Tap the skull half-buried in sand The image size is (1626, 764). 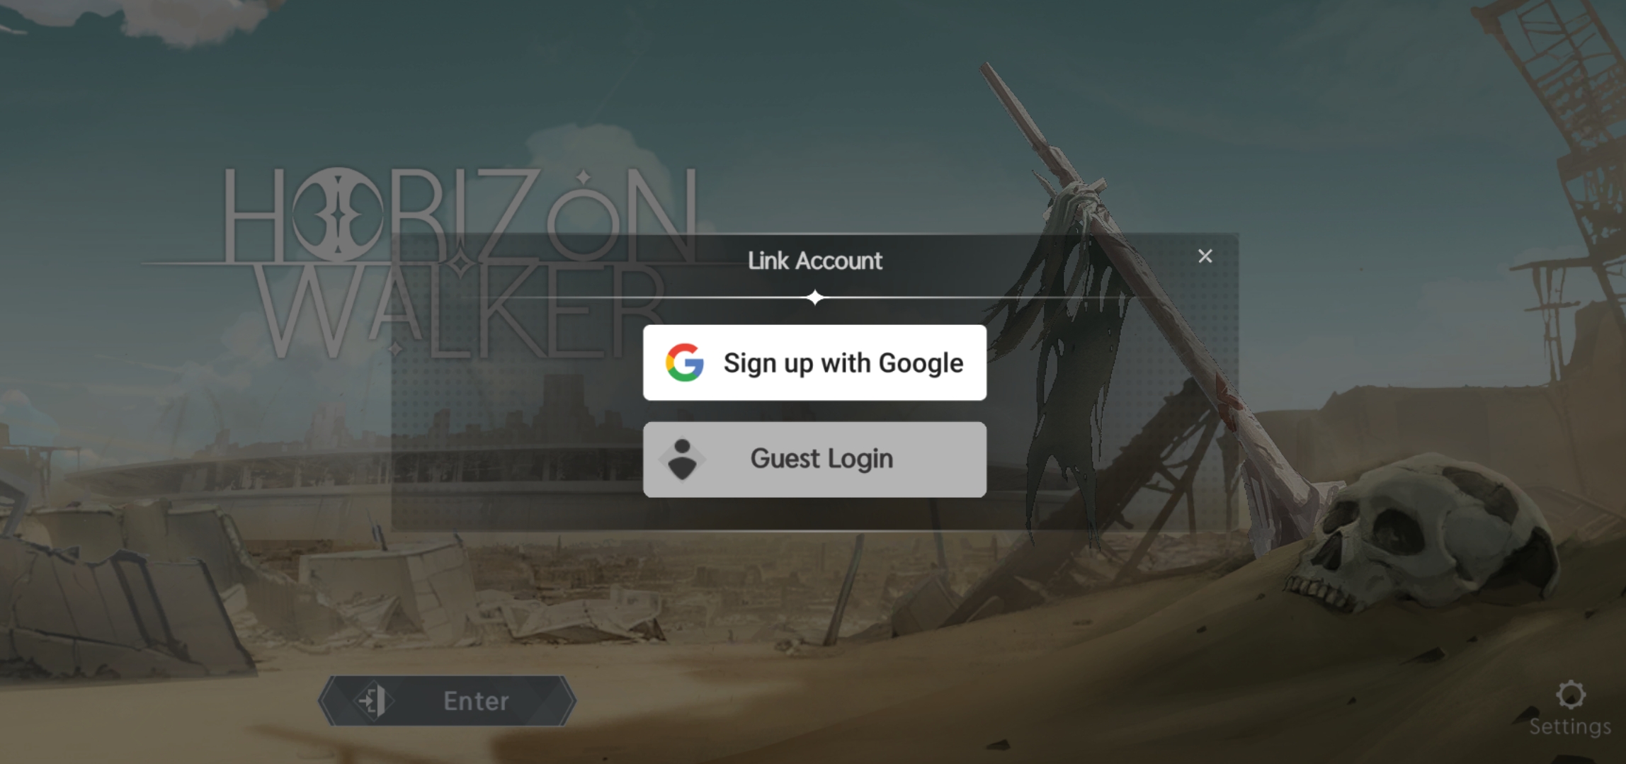(1422, 538)
